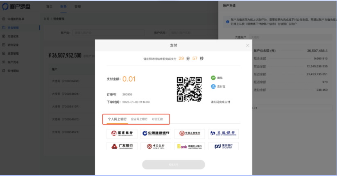337x176 pixels.
Task: Click the 账户名称 input field
Action: point(193,33)
